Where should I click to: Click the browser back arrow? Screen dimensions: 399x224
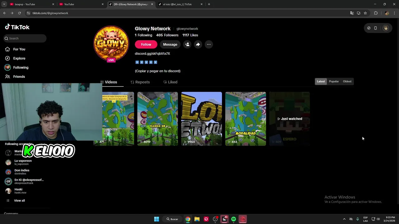click(x=4, y=13)
